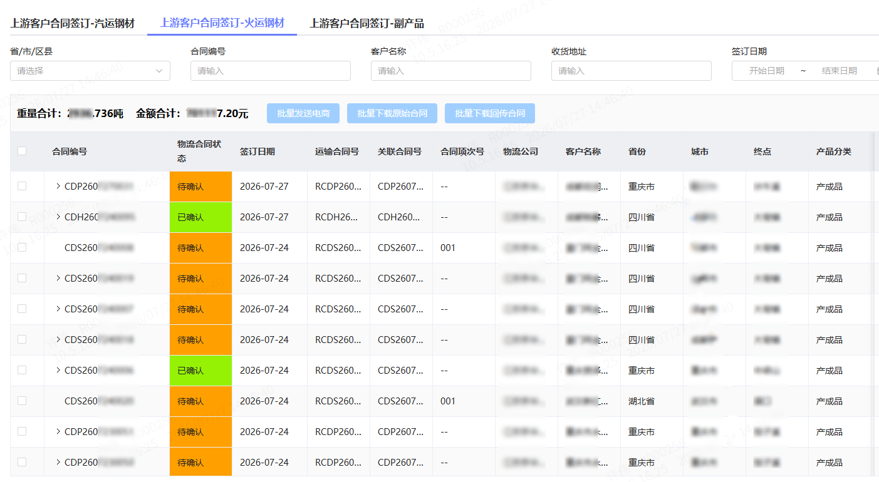
Task: Tick the checkbox for the CDH260 row
Action: [x=22, y=217]
